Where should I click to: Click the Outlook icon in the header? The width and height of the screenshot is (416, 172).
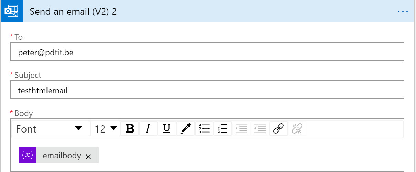click(11, 11)
